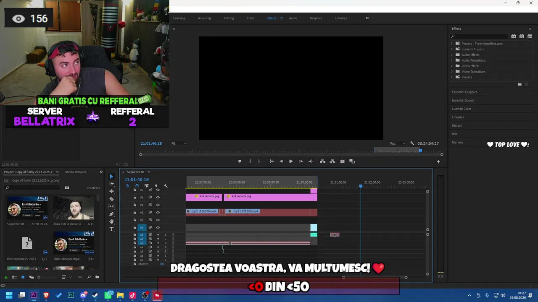Go to Out point
This screenshot has width=538, height=302.
click(311, 161)
